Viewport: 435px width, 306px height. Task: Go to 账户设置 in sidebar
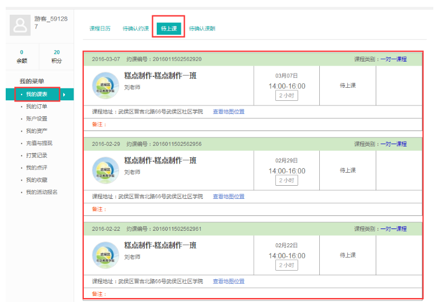(x=36, y=119)
